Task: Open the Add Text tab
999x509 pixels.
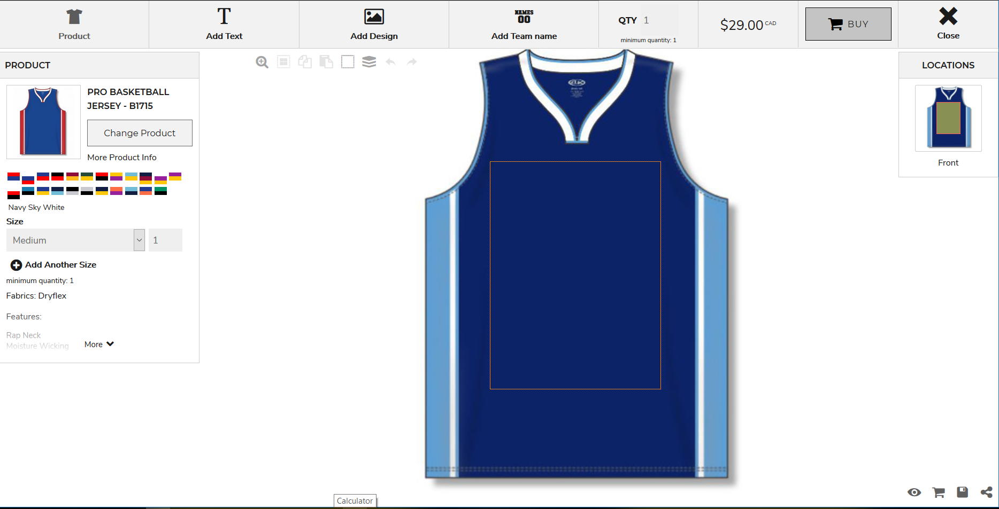Action: coord(224,24)
